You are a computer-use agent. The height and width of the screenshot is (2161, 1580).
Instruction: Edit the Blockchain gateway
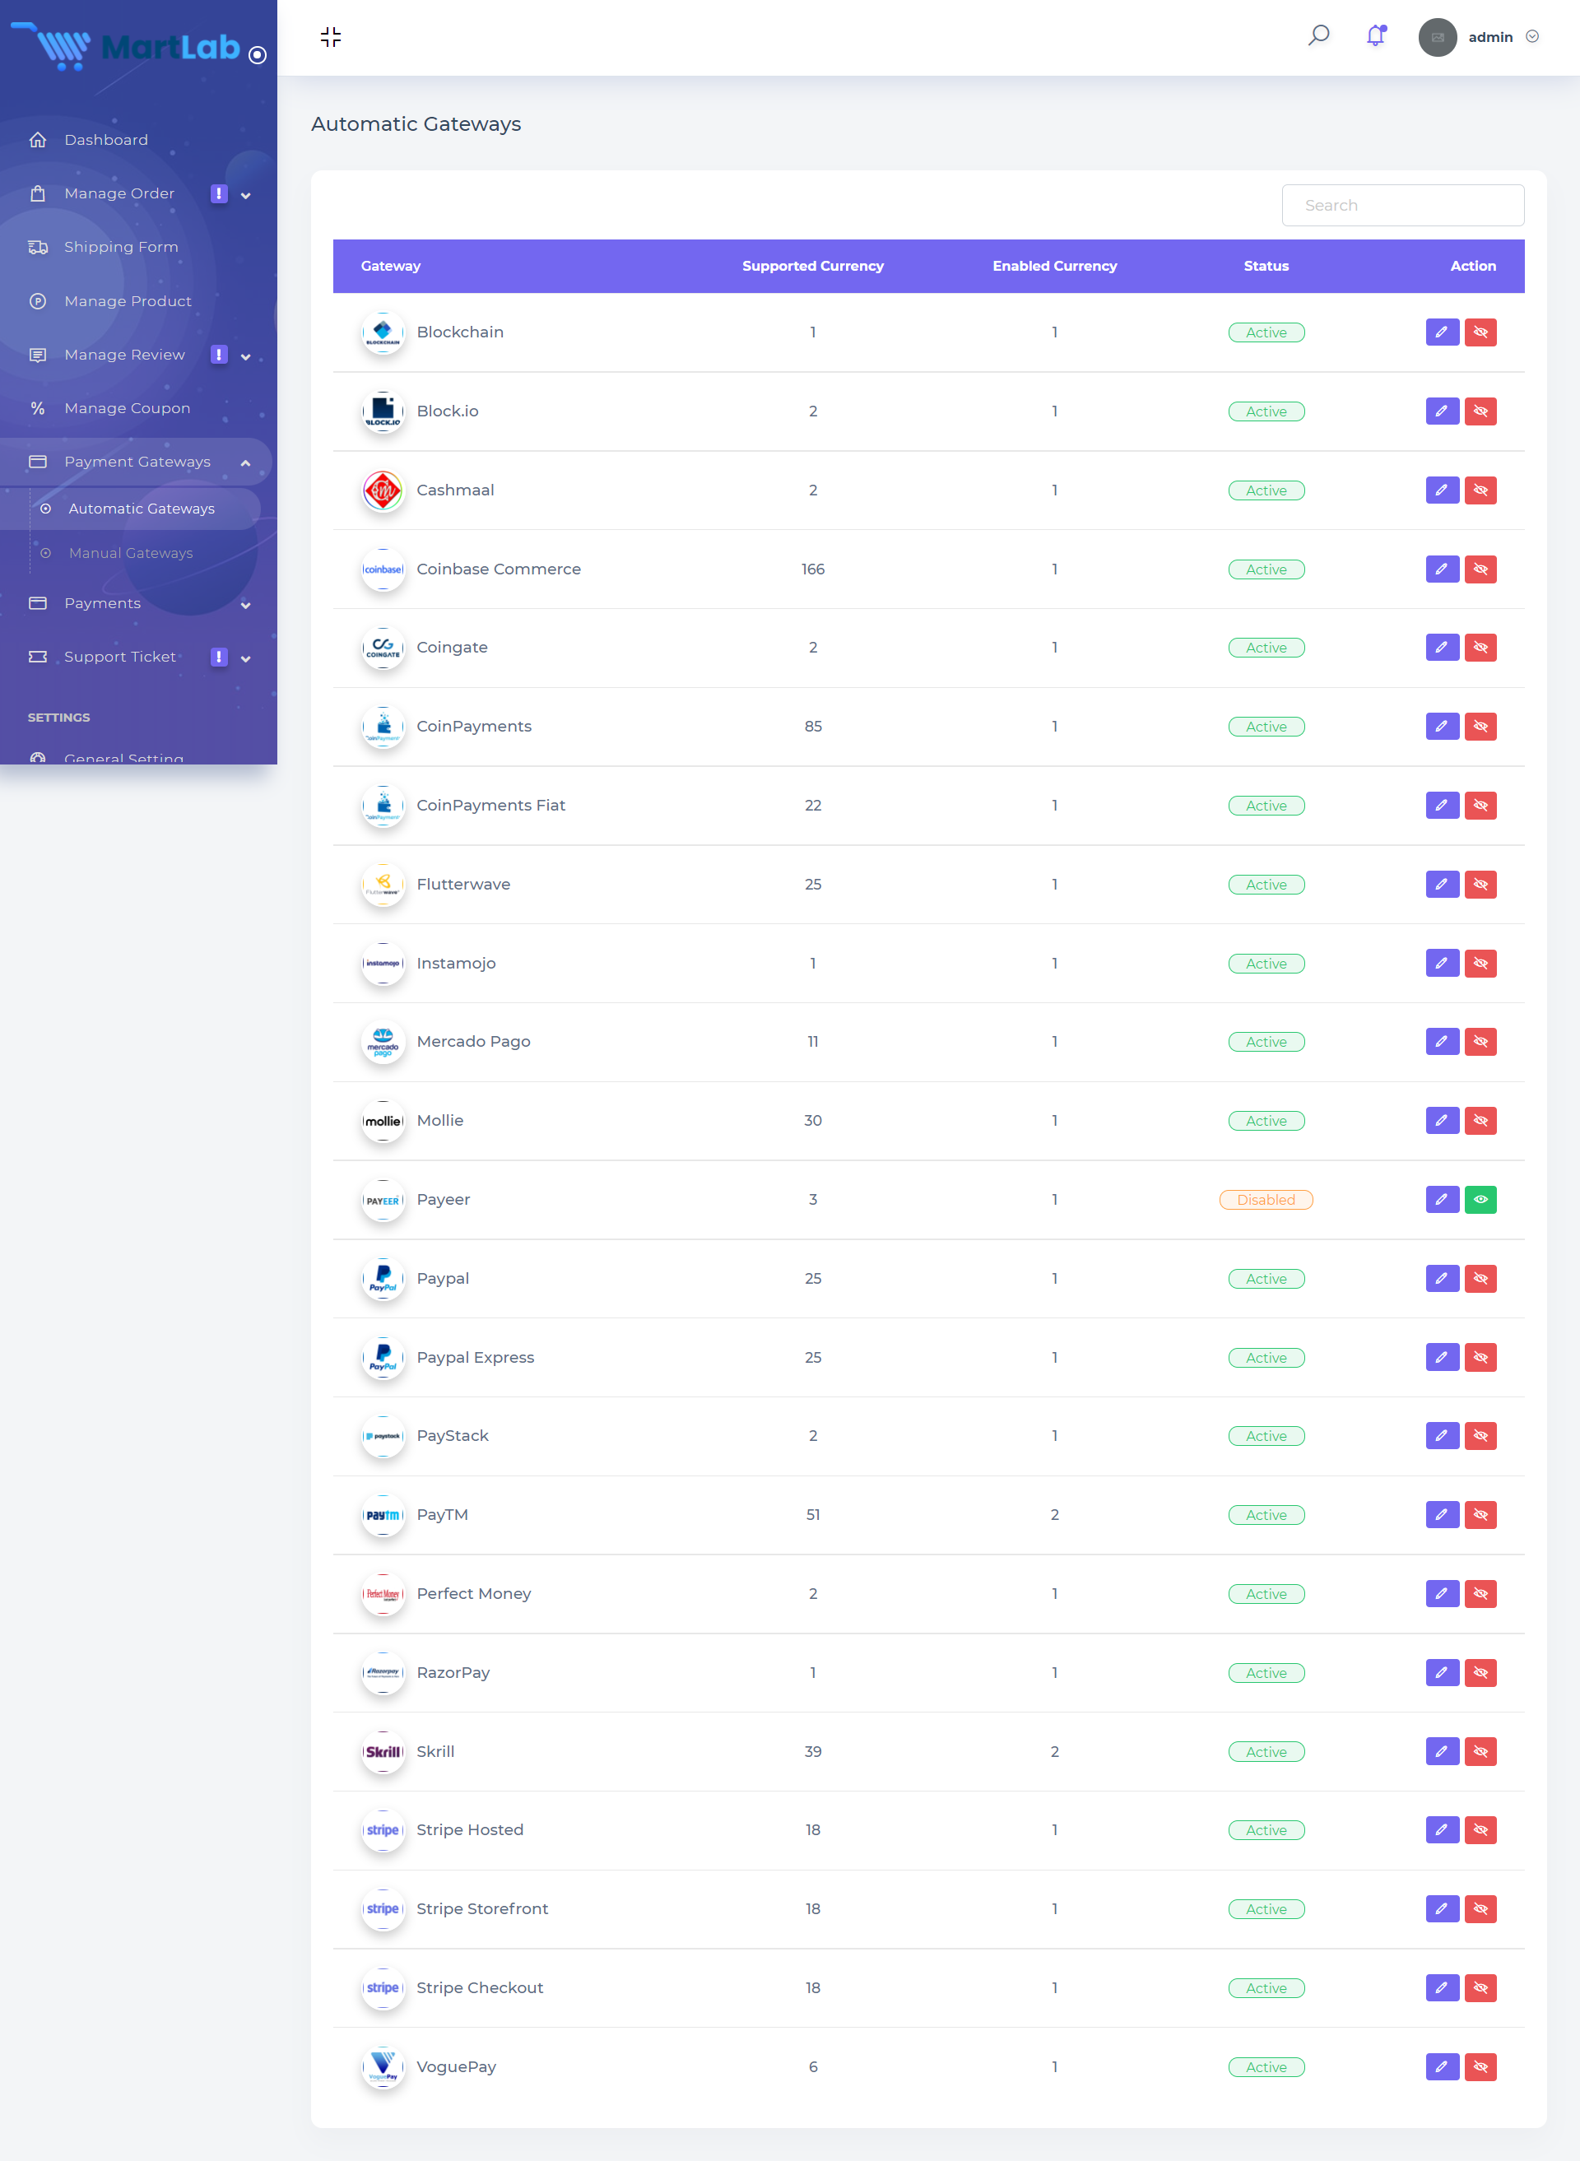pyautogui.click(x=1441, y=332)
